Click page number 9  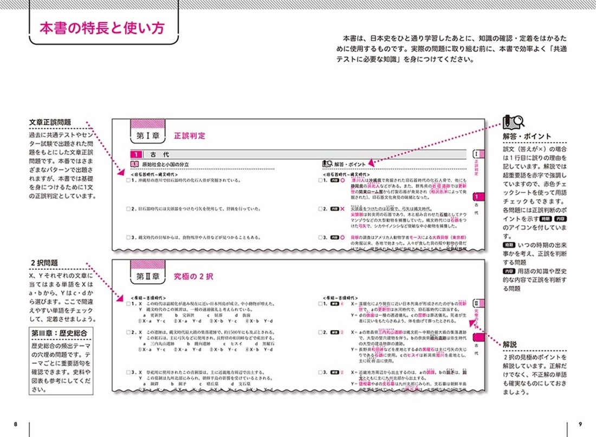pos(580,424)
